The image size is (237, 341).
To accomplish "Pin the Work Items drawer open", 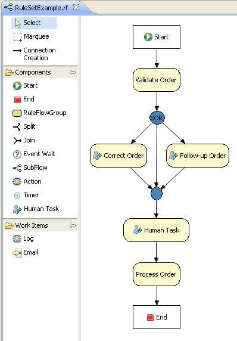I will pyautogui.click(x=73, y=225).
